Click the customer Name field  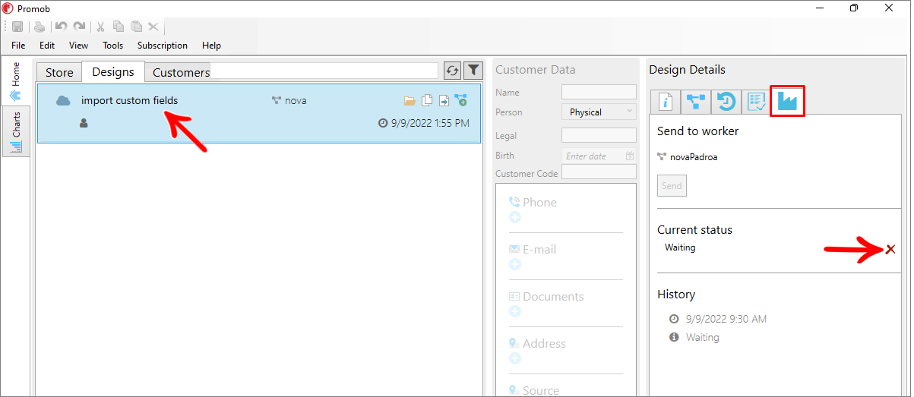click(599, 92)
